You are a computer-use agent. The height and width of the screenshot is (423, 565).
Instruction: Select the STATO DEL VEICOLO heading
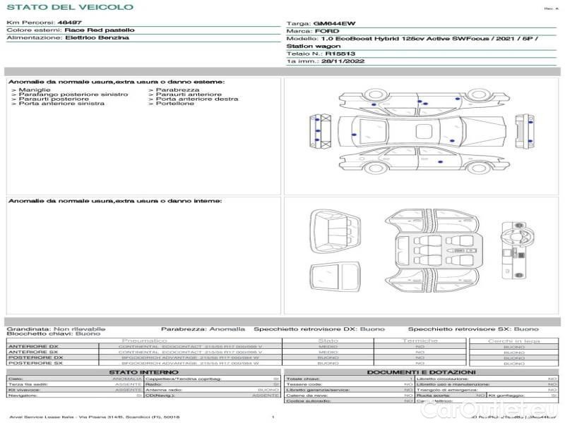point(69,7)
